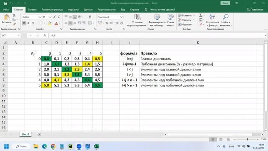Click the Найти и выделить magnifier icon

pos(226,17)
